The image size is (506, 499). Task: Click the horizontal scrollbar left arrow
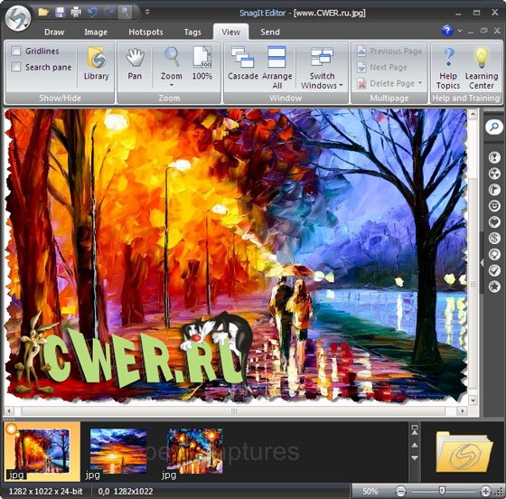coord(9,411)
